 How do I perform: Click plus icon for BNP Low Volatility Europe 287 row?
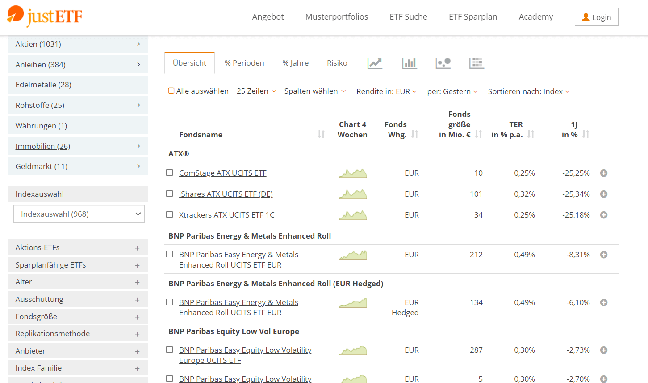pos(604,350)
